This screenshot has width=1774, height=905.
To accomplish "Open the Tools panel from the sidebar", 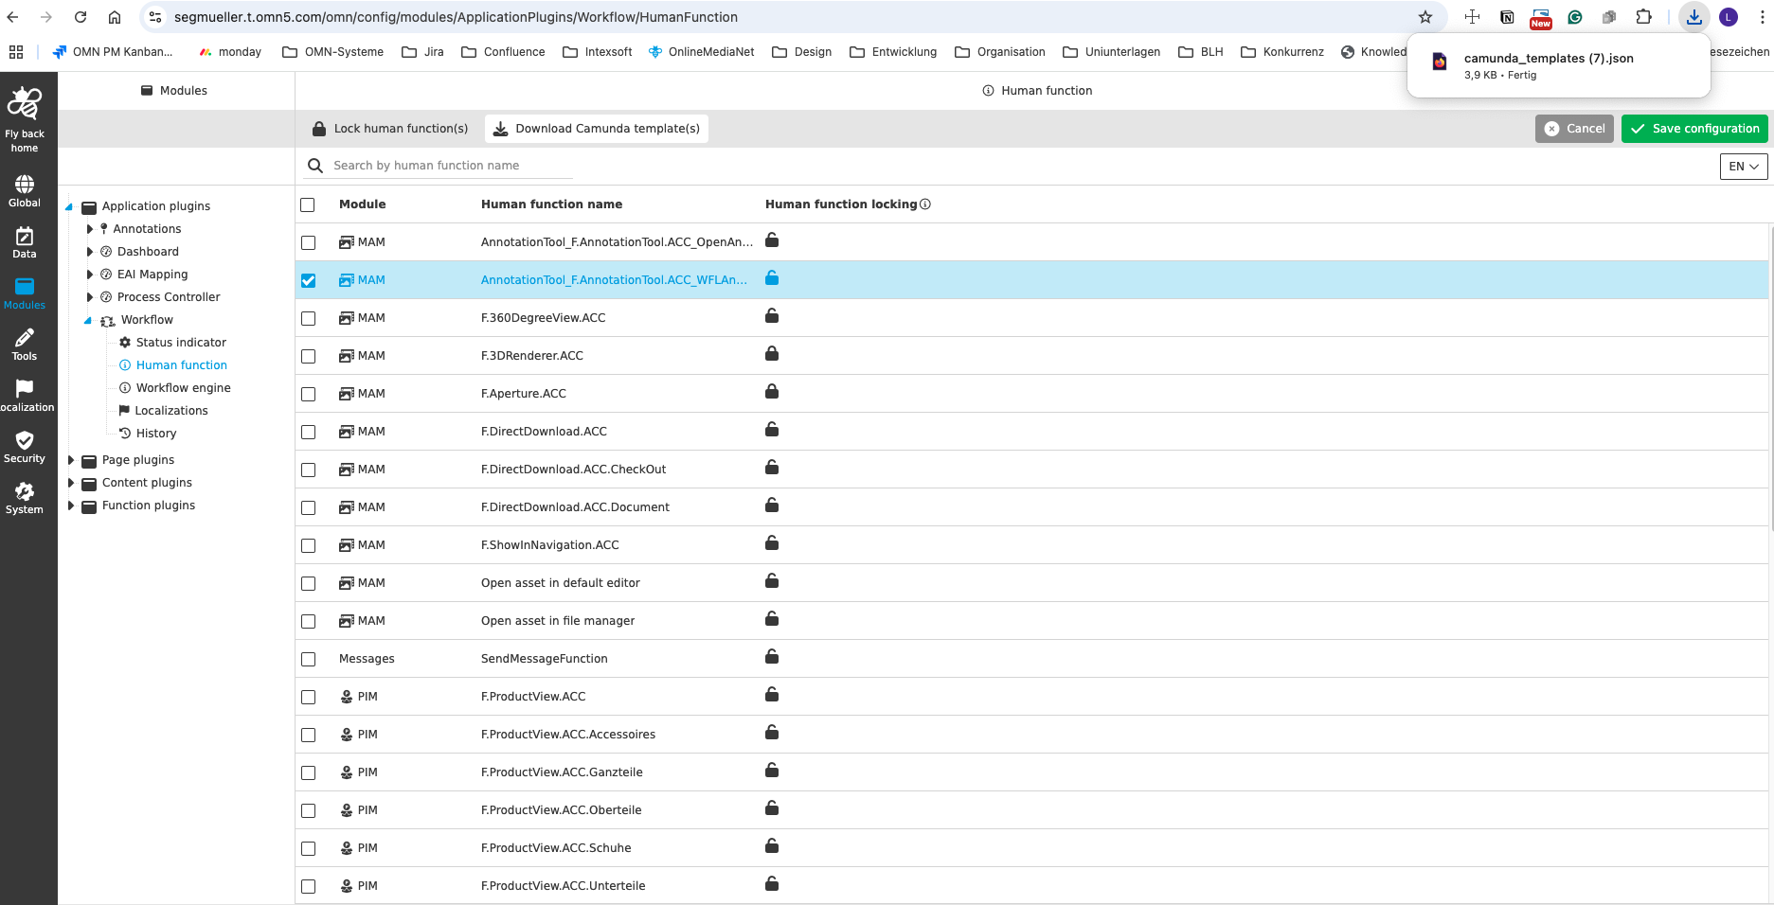I will point(24,343).
